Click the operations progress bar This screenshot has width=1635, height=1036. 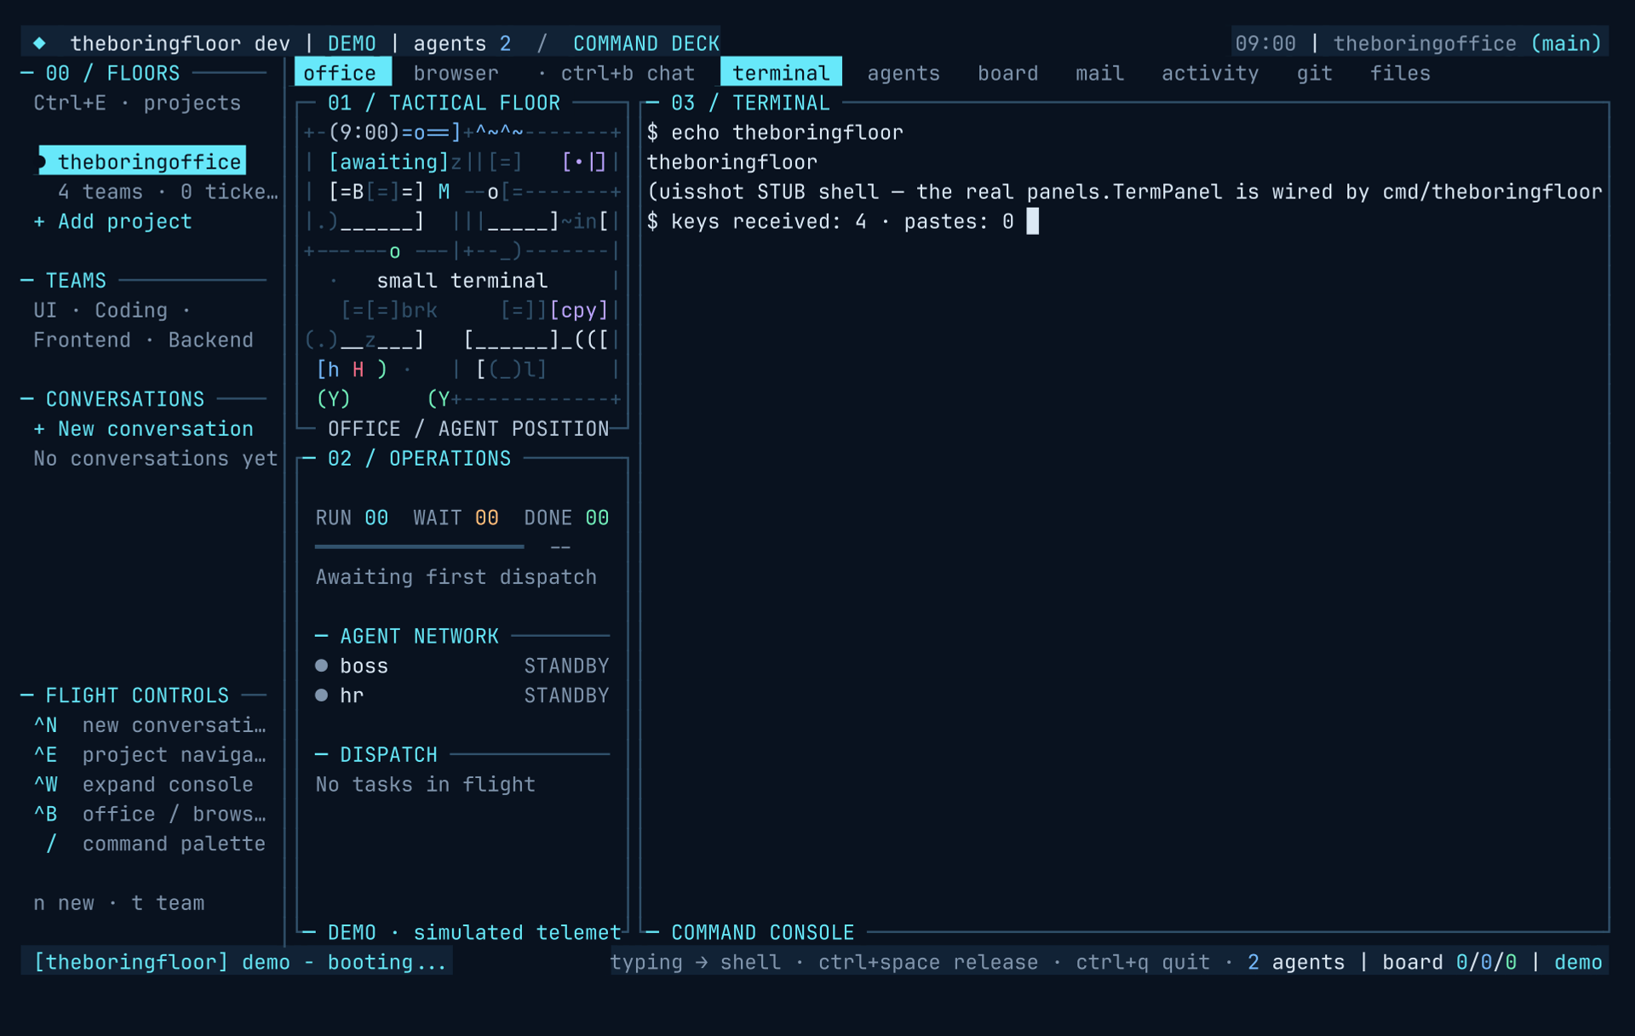pos(419,547)
